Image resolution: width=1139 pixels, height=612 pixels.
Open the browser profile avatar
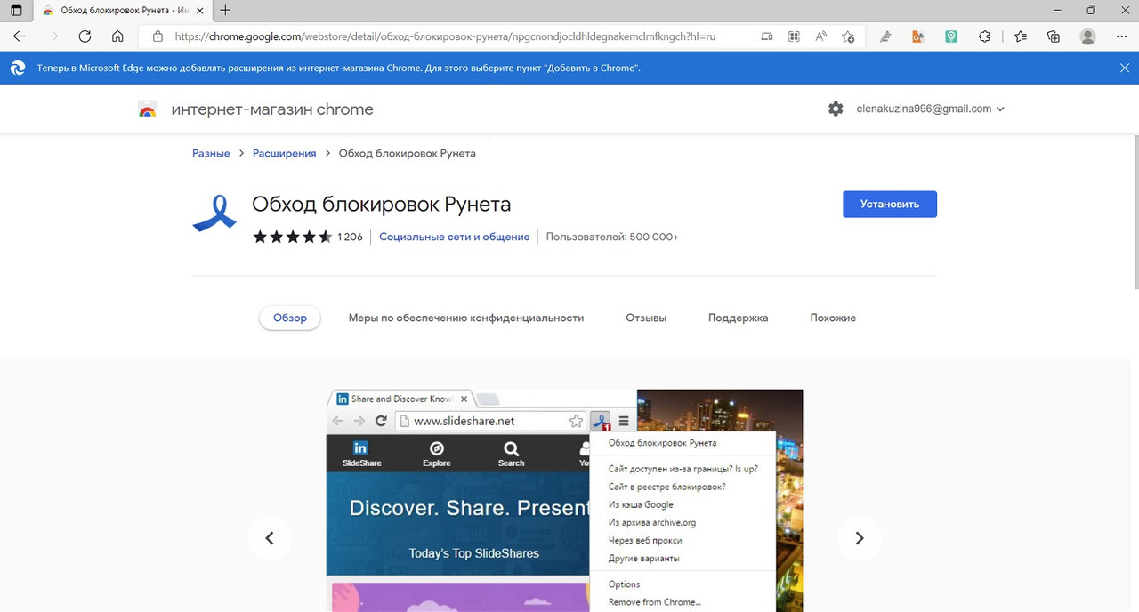pos(1087,36)
